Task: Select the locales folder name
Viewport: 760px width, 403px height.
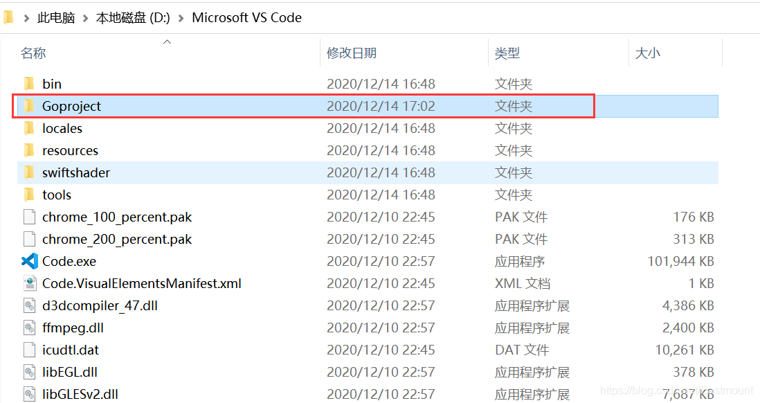Action: click(62, 129)
